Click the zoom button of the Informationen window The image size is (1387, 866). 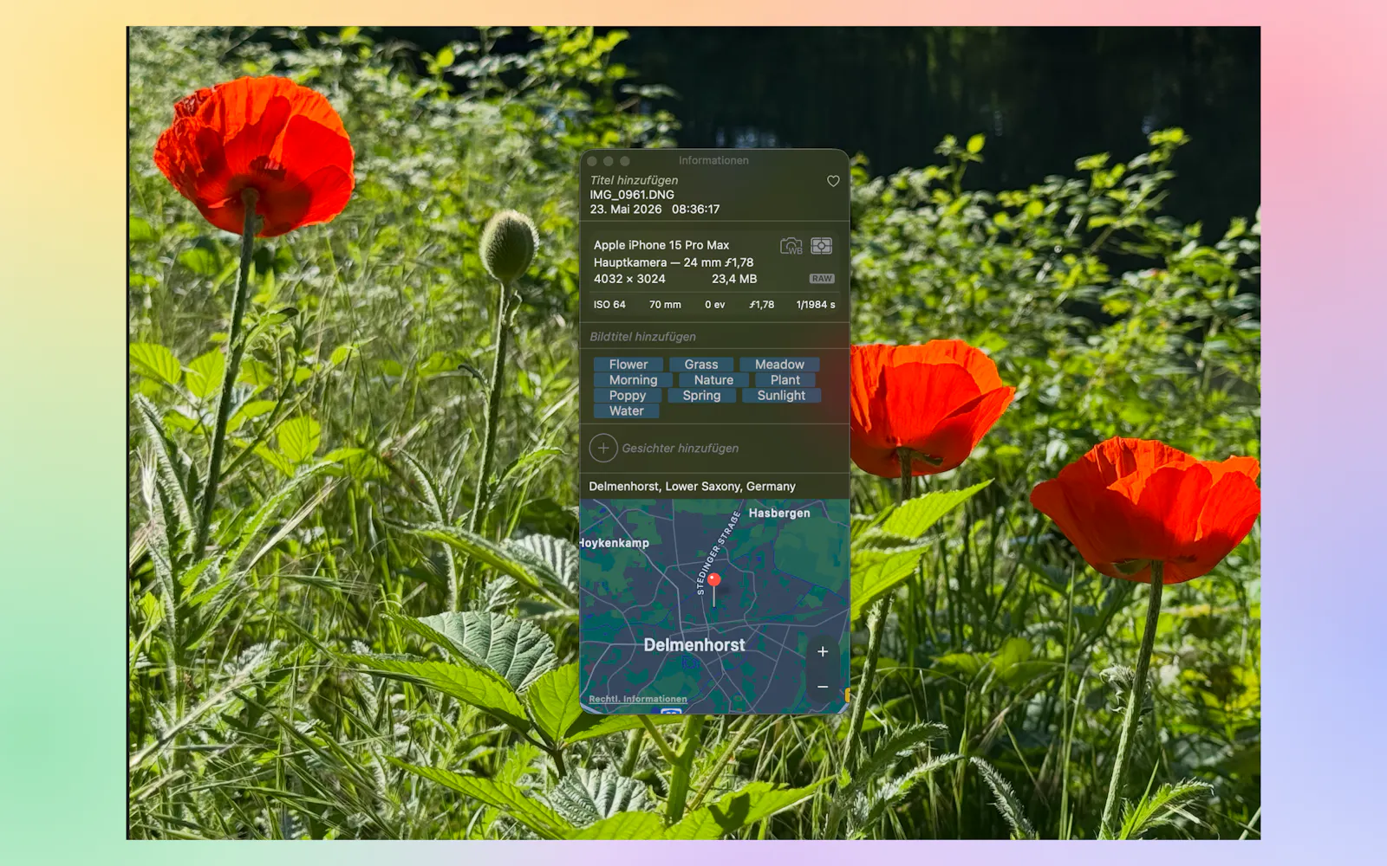click(x=625, y=161)
